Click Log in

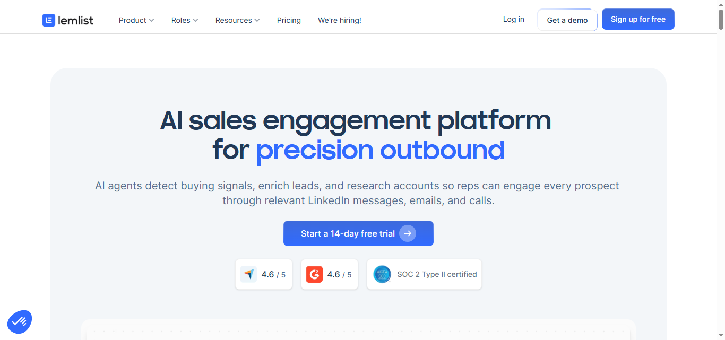513,19
